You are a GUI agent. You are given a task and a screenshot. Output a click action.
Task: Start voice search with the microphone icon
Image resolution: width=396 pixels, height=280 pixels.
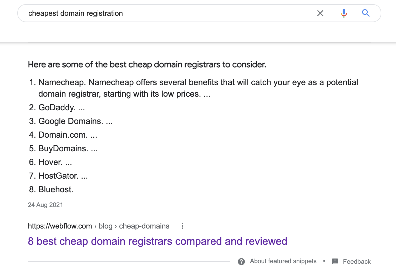point(344,13)
